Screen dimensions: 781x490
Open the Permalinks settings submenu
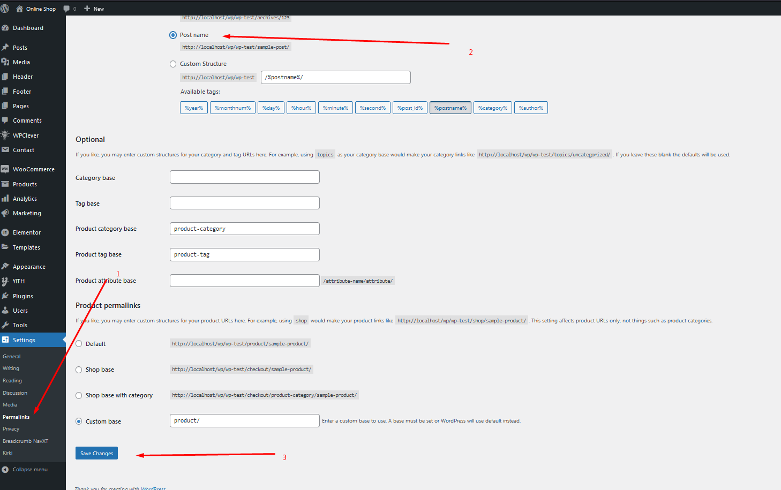pyautogui.click(x=16, y=417)
